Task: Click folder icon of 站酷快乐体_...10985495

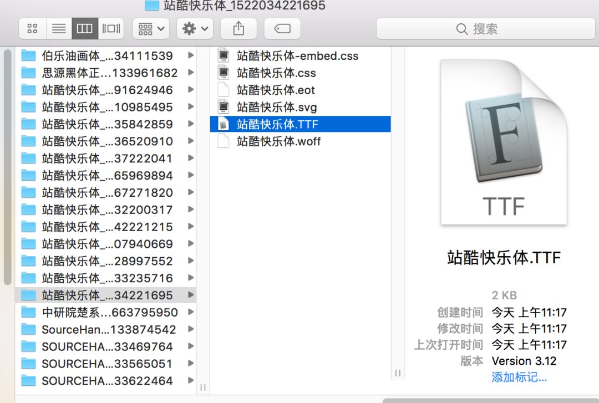Action: pyautogui.click(x=28, y=107)
